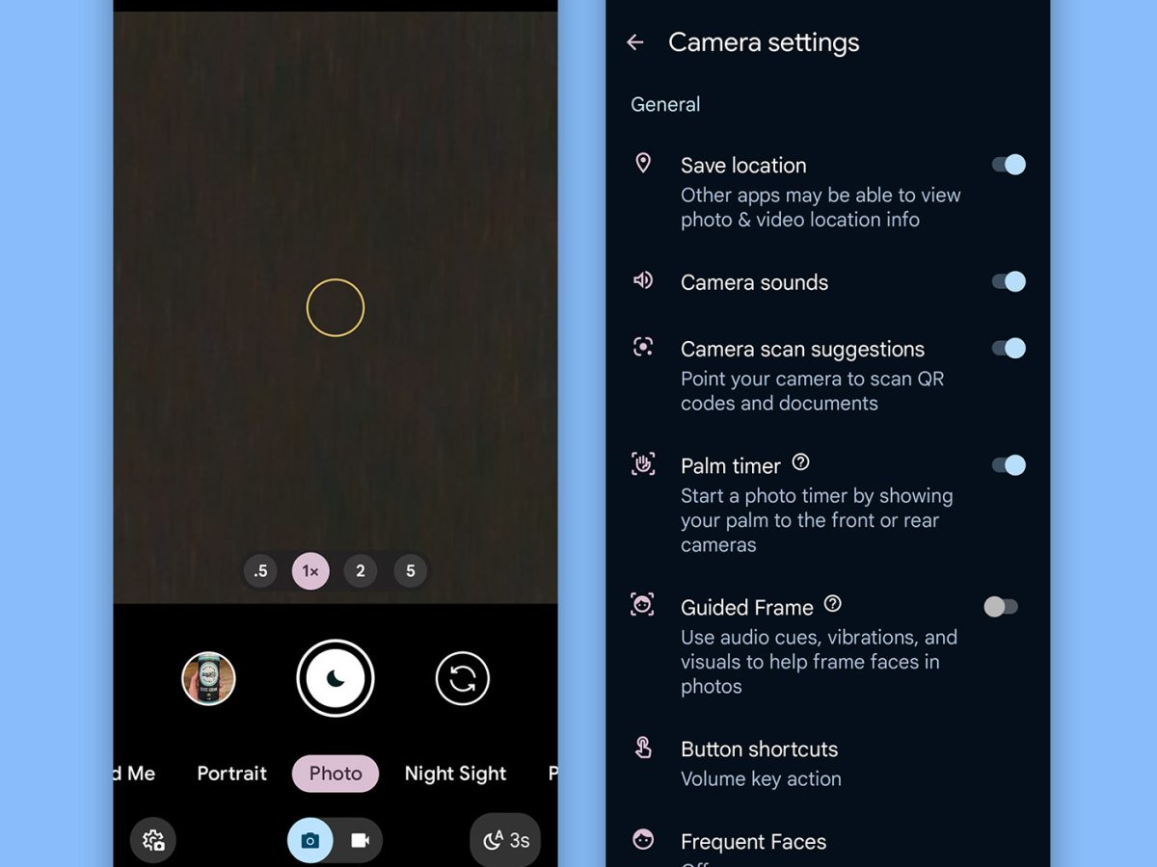
Task: Go back using the arrow beside Camera settings
Action: tap(634, 42)
